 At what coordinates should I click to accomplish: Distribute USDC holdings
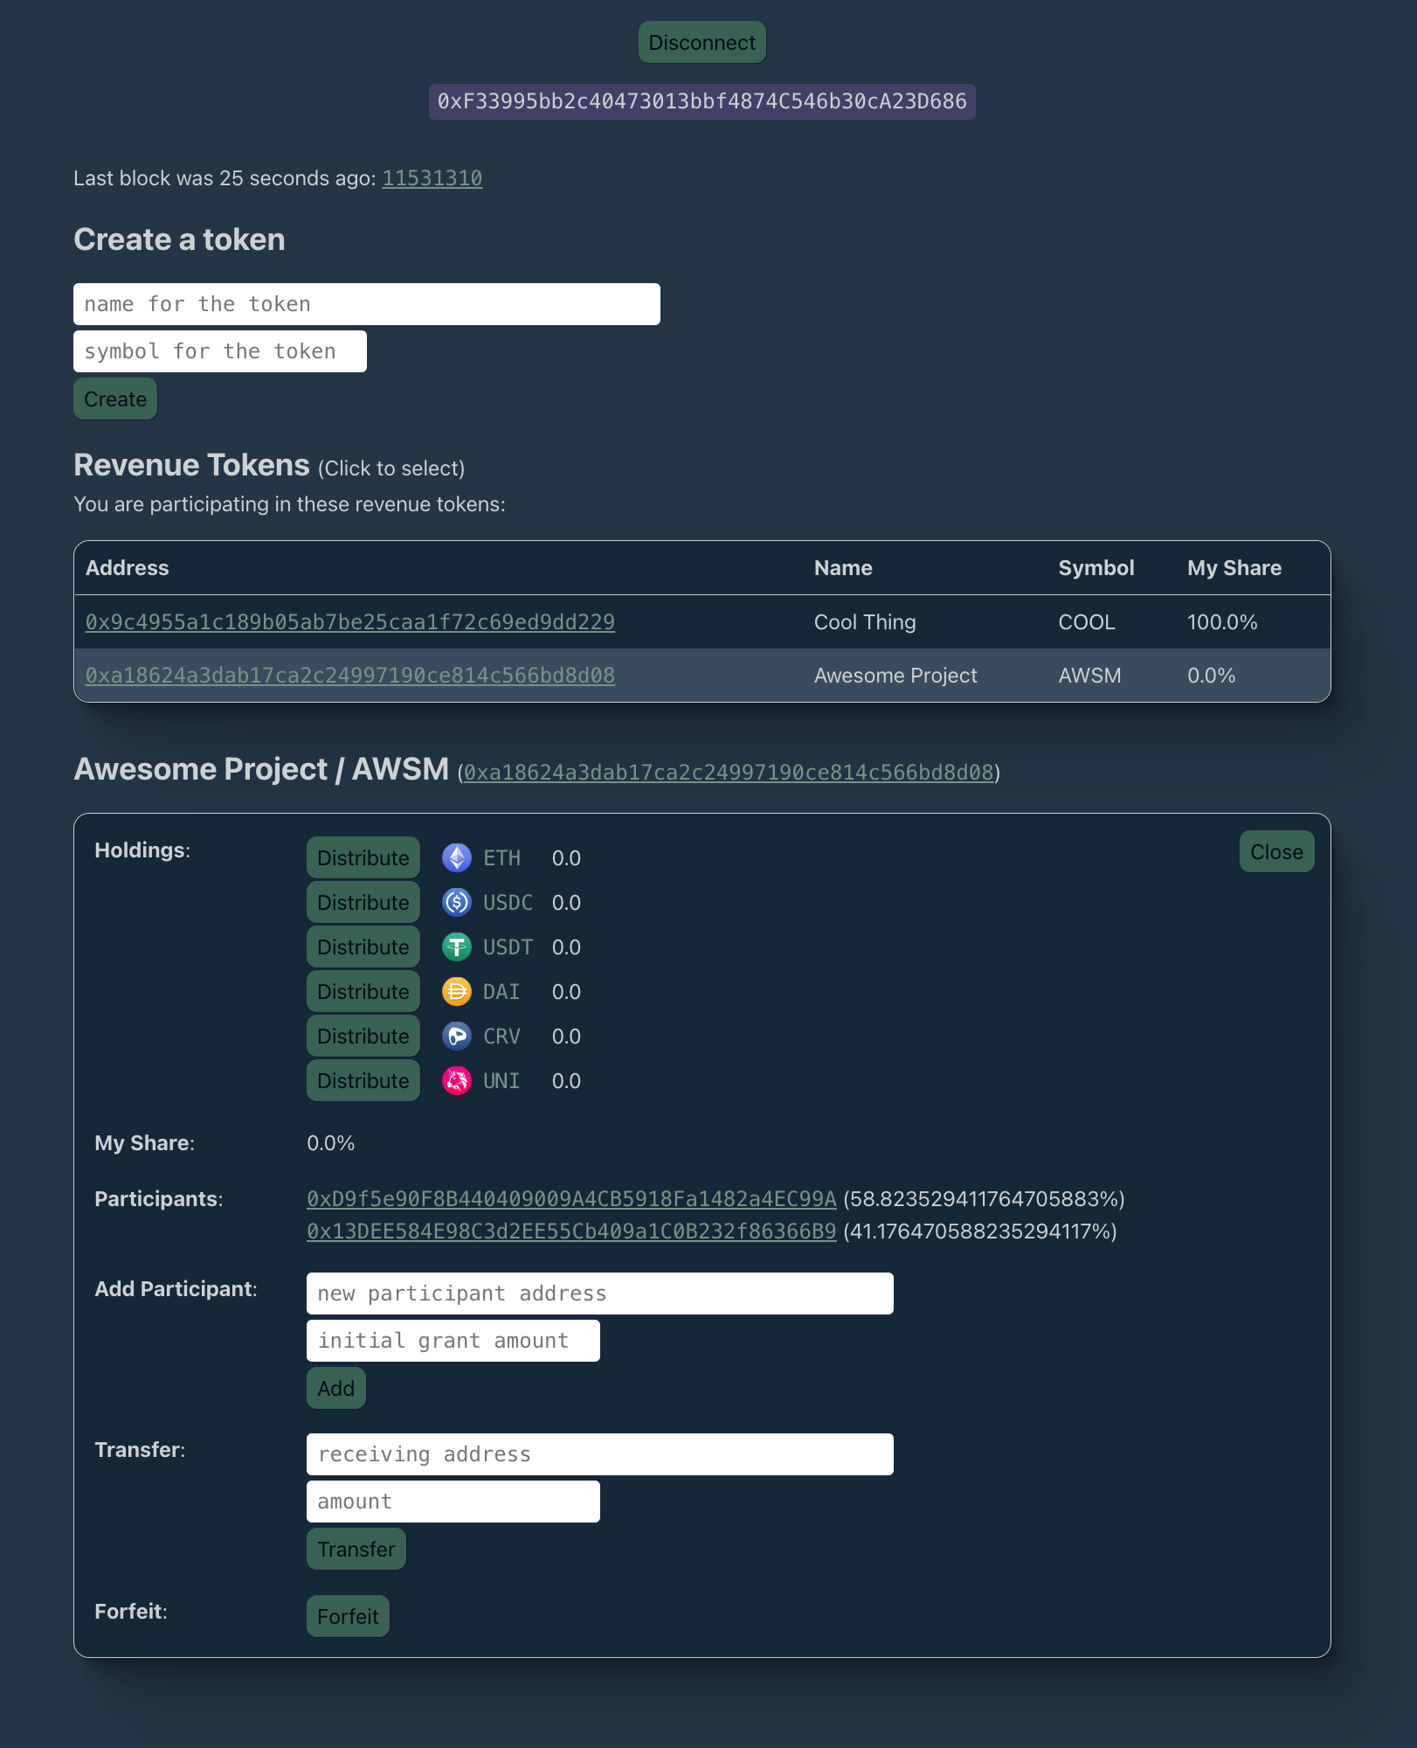click(363, 903)
